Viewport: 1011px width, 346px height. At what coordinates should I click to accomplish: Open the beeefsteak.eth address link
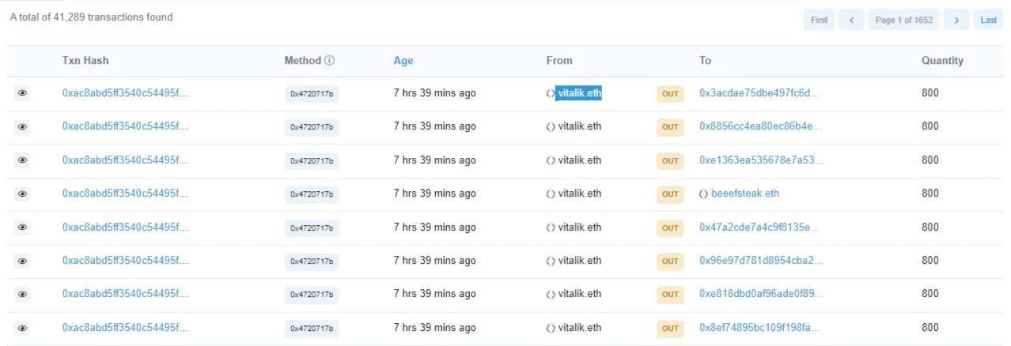pos(745,194)
